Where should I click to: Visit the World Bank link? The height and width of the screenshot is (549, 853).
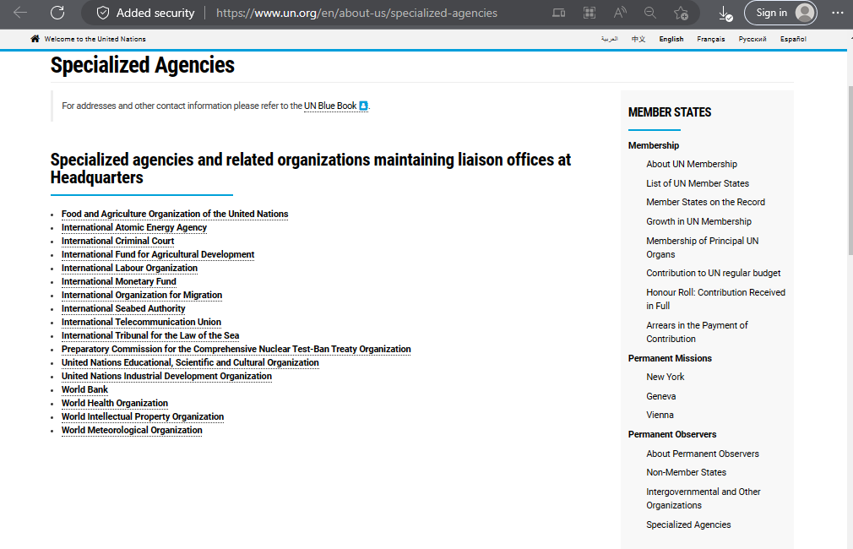[x=84, y=389]
